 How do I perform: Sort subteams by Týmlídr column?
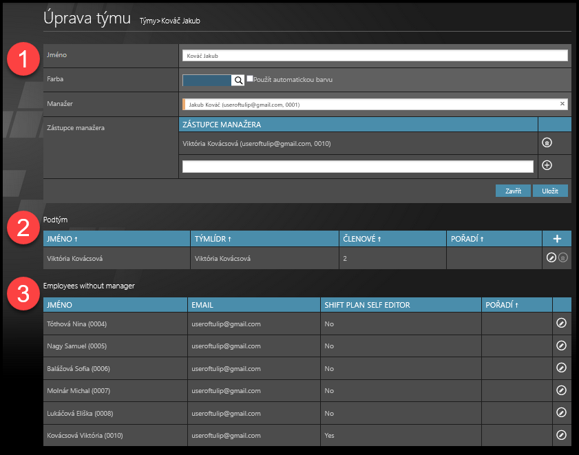coord(211,239)
